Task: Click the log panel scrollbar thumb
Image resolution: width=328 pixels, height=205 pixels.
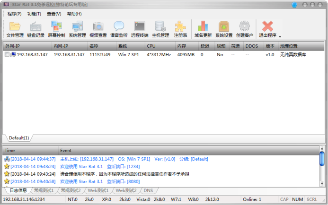Action: pyautogui.click(x=322, y=159)
